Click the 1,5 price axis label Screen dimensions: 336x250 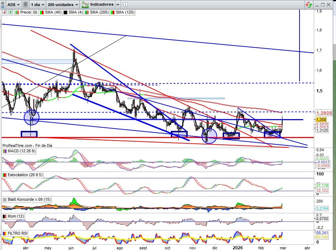pyautogui.click(x=319, y=91)
